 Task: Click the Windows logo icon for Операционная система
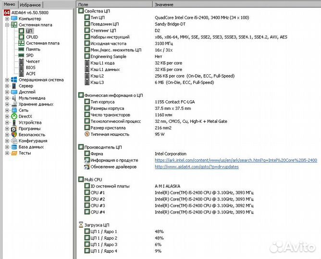(14, 80)
